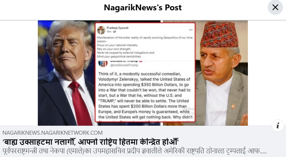Click the pink verified badge near Trump's name

141,61
